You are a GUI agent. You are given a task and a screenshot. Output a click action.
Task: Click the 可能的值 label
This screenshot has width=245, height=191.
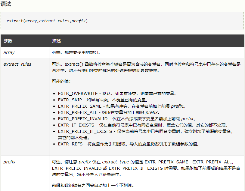pyautogui.click(x=61, y=81)
